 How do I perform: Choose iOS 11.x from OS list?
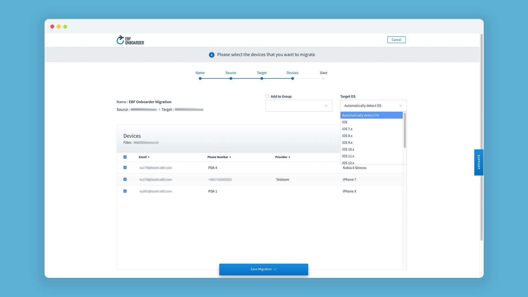[x=372, y=156]
